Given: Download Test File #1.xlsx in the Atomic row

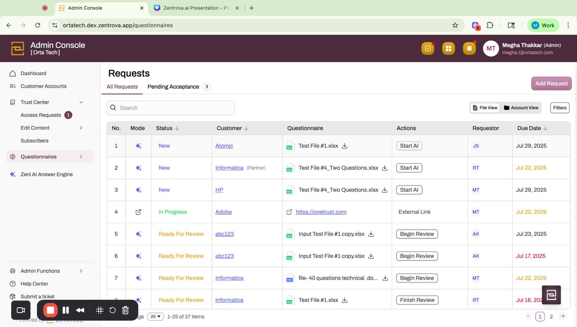Looking at the screenshot, I should [x=345, y=146].
